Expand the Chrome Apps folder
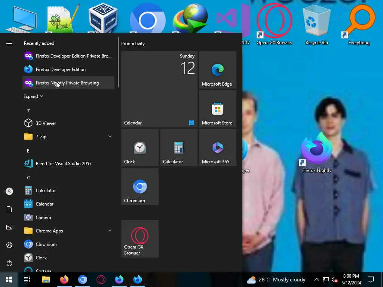 (x=68, y=231)
